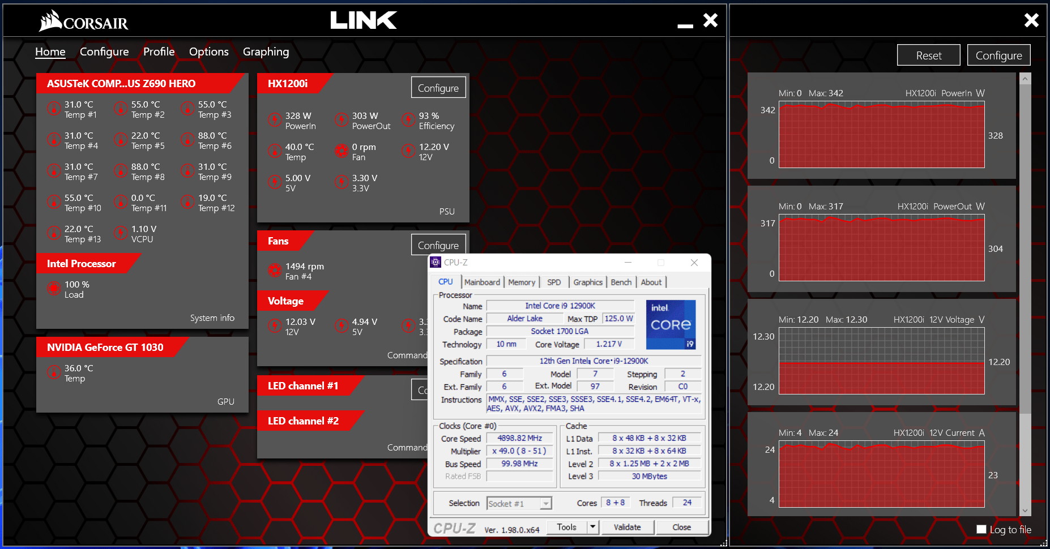Click the PSU 5.00 V rail icon

(275, 182)
